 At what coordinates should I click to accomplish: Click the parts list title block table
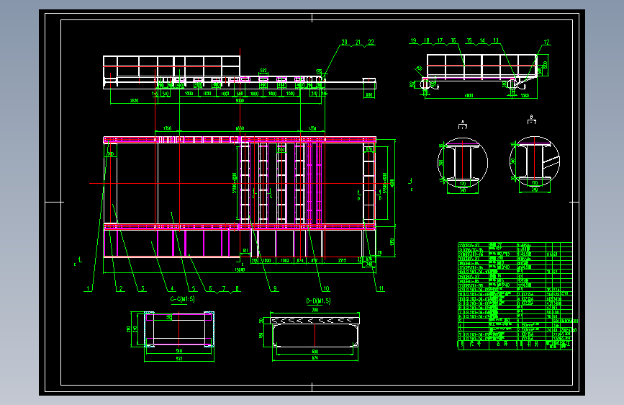515,295
